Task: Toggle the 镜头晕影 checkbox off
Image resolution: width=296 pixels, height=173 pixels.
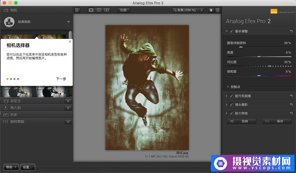Action: (x=231, y=105)
